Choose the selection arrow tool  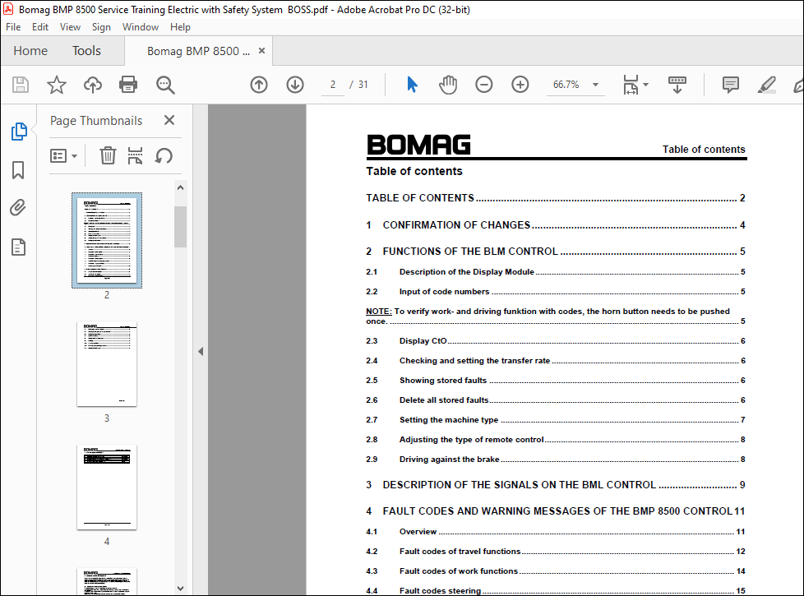coord(412,85)
